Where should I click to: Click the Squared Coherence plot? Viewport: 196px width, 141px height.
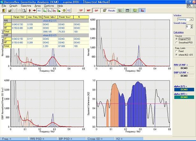click(133, 104)
